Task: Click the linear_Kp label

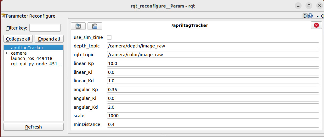Action: pos(84,63)
